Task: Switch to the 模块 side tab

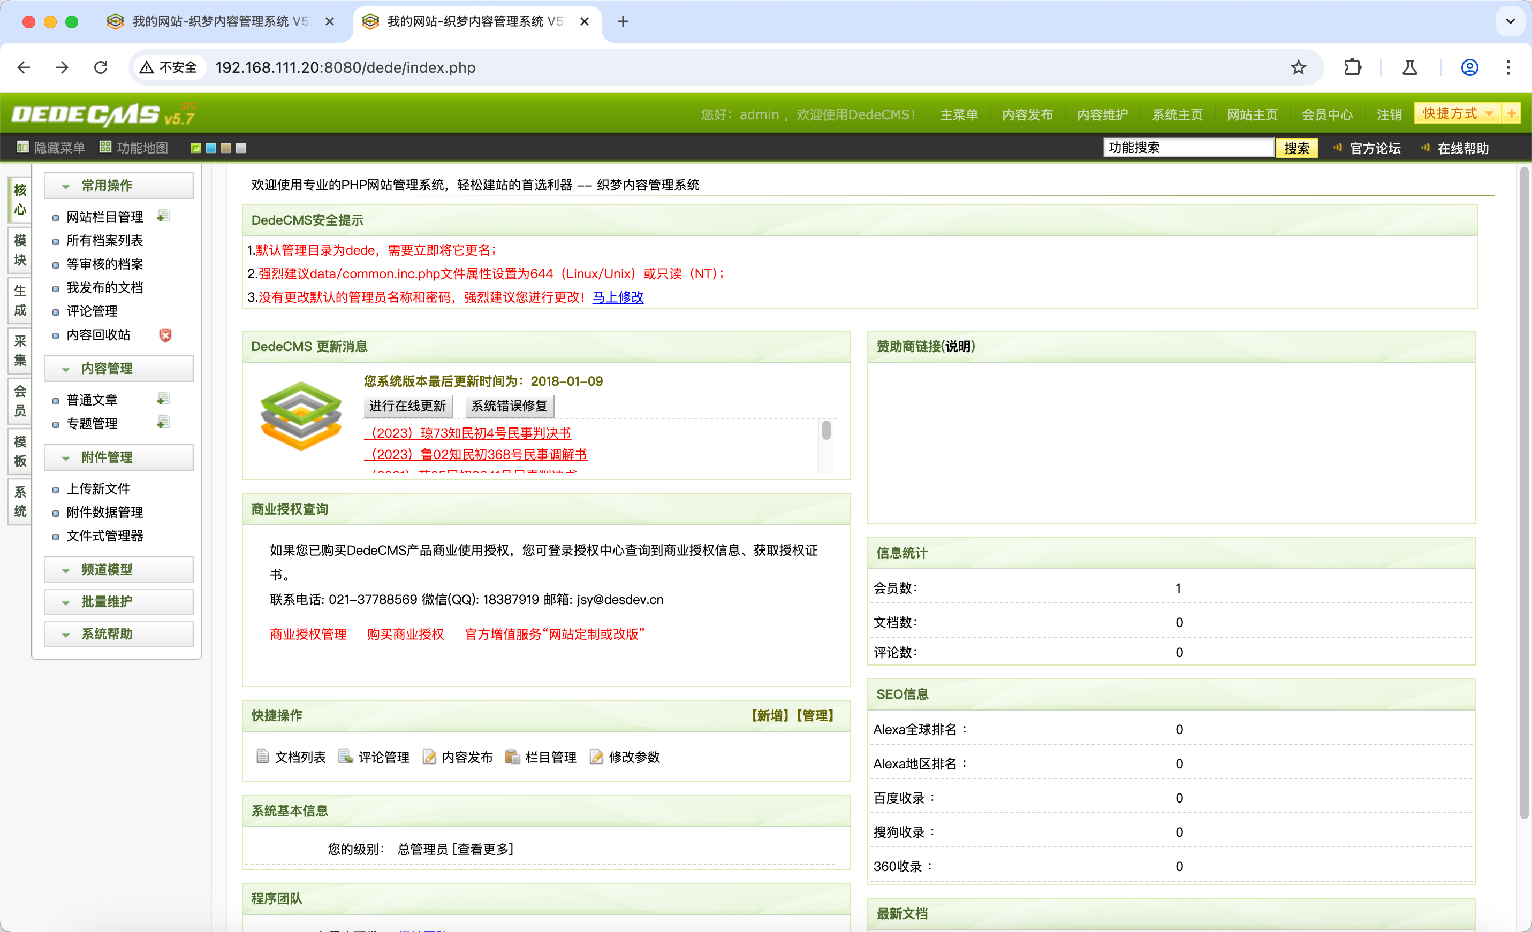Action: [x=20, y=250]
